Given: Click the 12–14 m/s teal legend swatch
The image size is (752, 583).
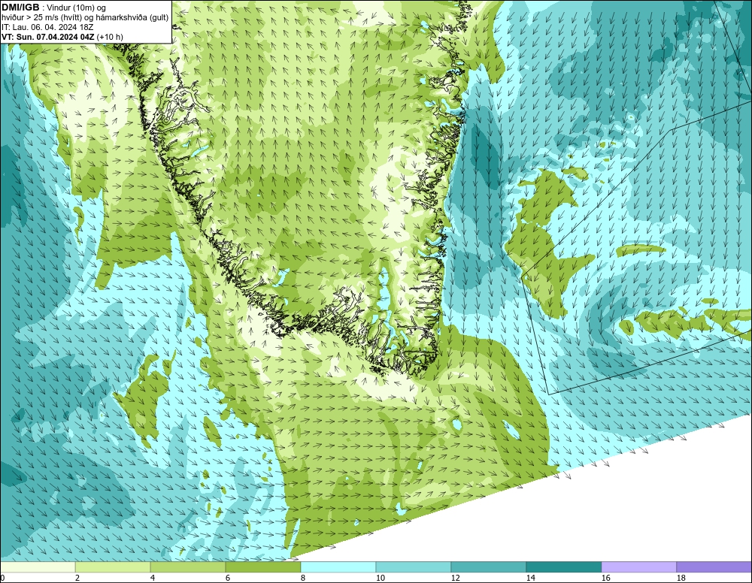Looking at the screenshot, I should (488, 567).
